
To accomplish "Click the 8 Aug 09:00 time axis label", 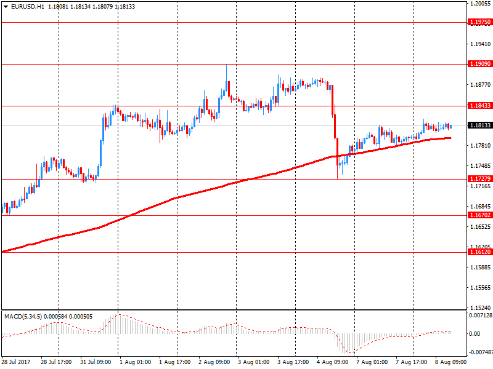I will tap(451, 362).
